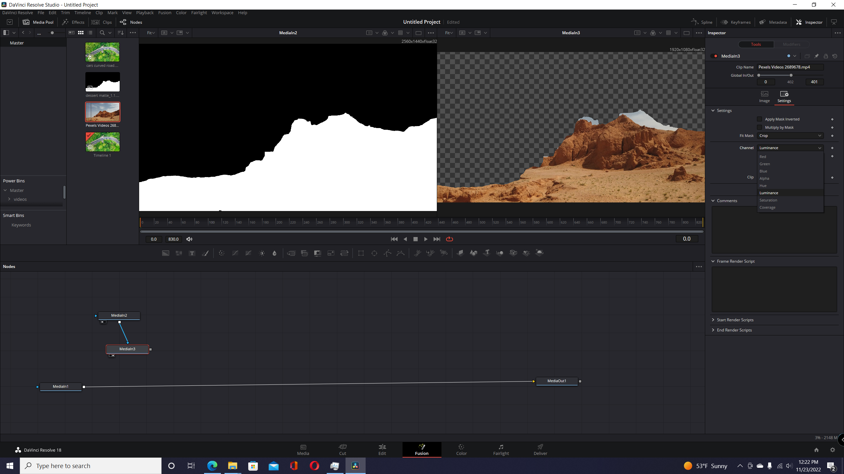Add a Blur node from toolbar
The width and height of the screenshot is (844, 474).
tap(274, 253)
